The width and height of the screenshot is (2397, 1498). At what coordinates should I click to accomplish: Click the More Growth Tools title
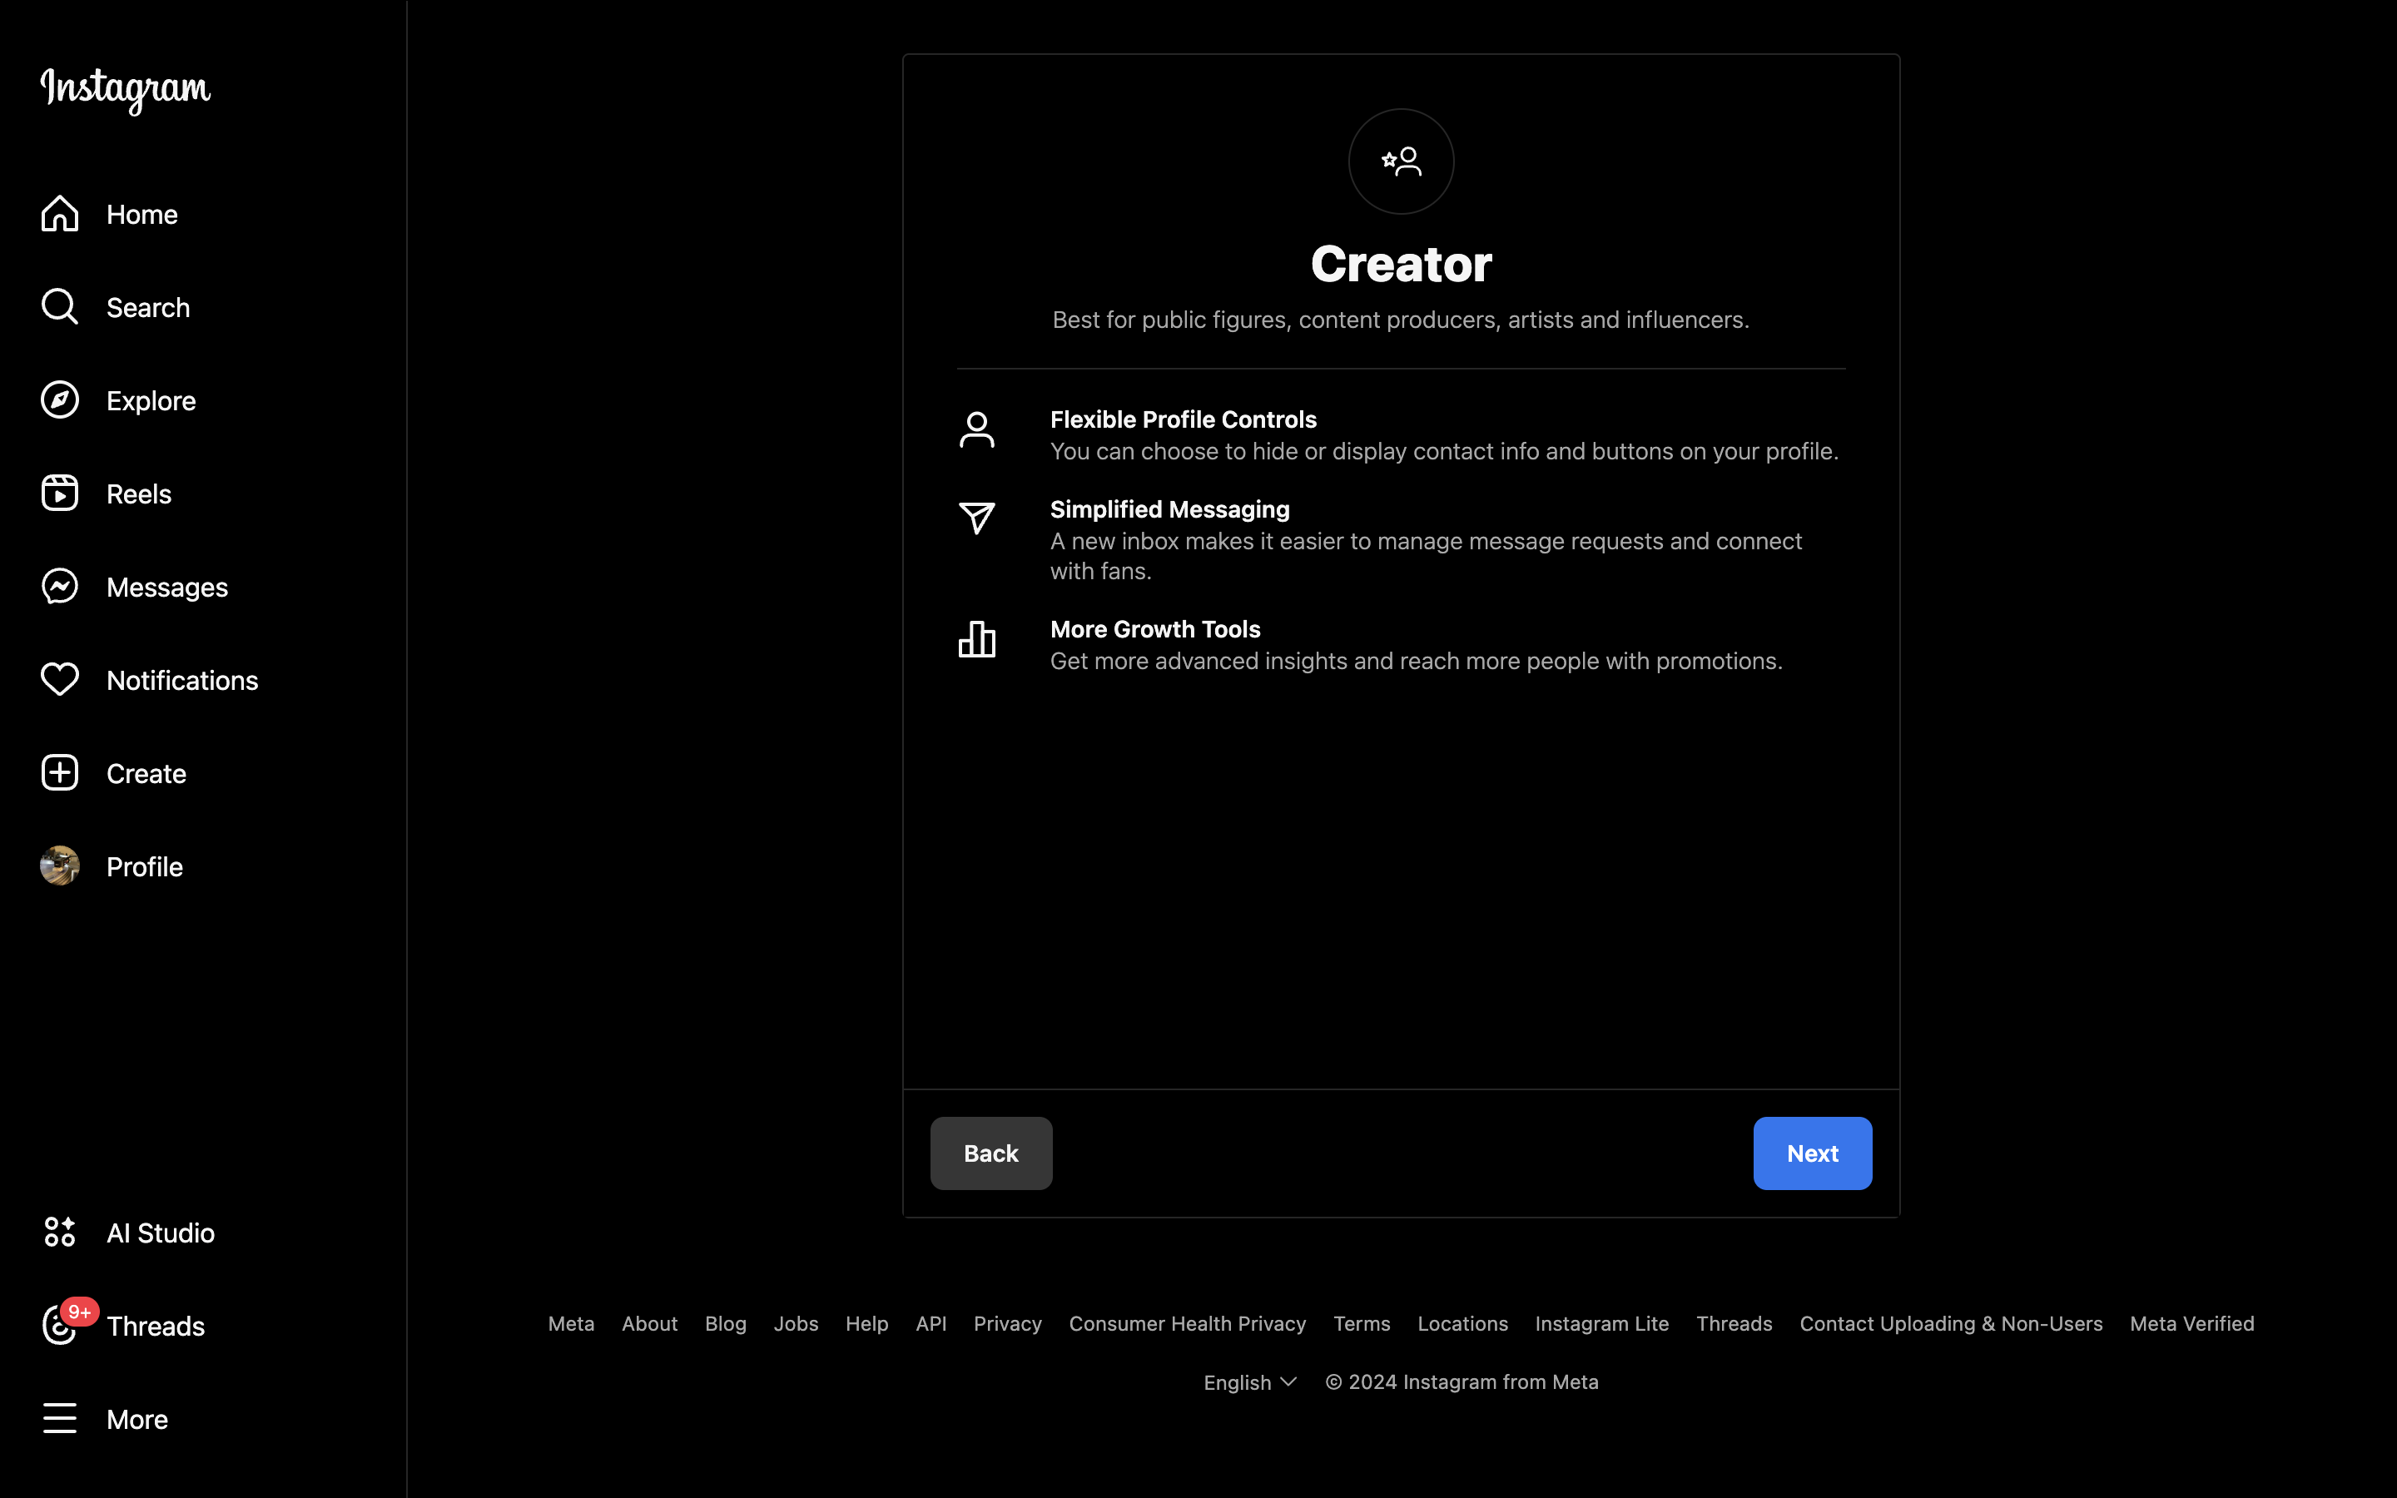pyautogui.click(x=1155, y=629)
